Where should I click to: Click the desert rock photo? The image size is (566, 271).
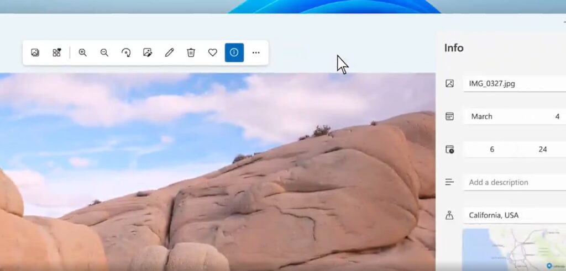pyautogui.click(x=218, y=172)
